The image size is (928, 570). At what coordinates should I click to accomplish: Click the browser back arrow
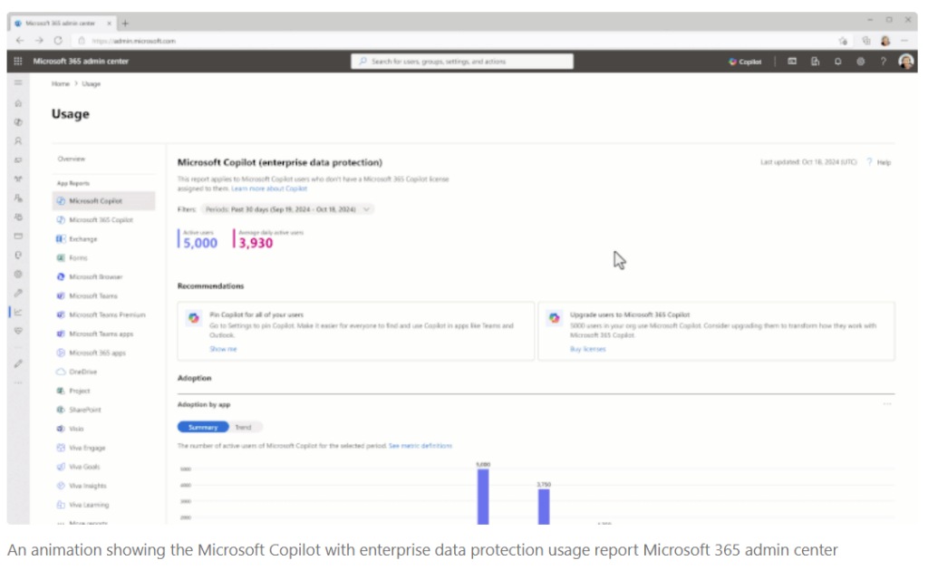pos(20,40)
